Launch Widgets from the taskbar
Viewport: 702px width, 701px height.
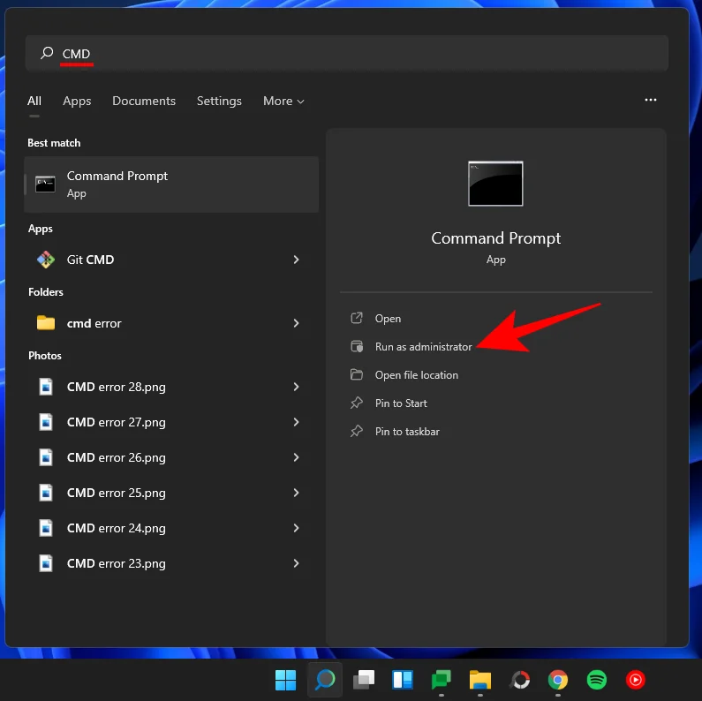coord(403,680)
